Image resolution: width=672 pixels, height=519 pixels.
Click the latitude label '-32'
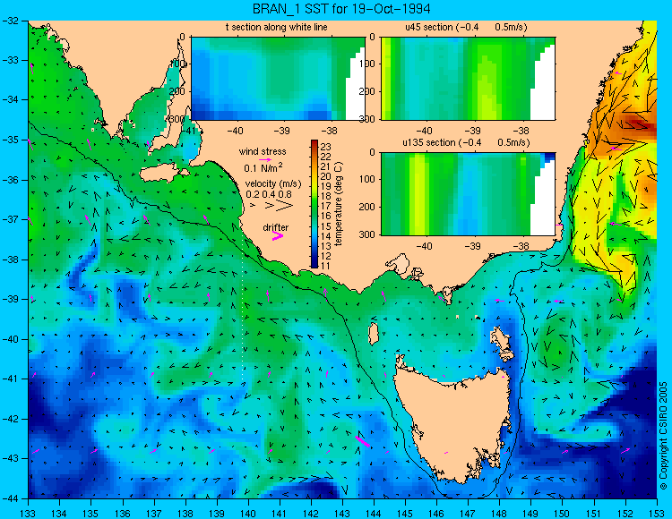point(10,21)
